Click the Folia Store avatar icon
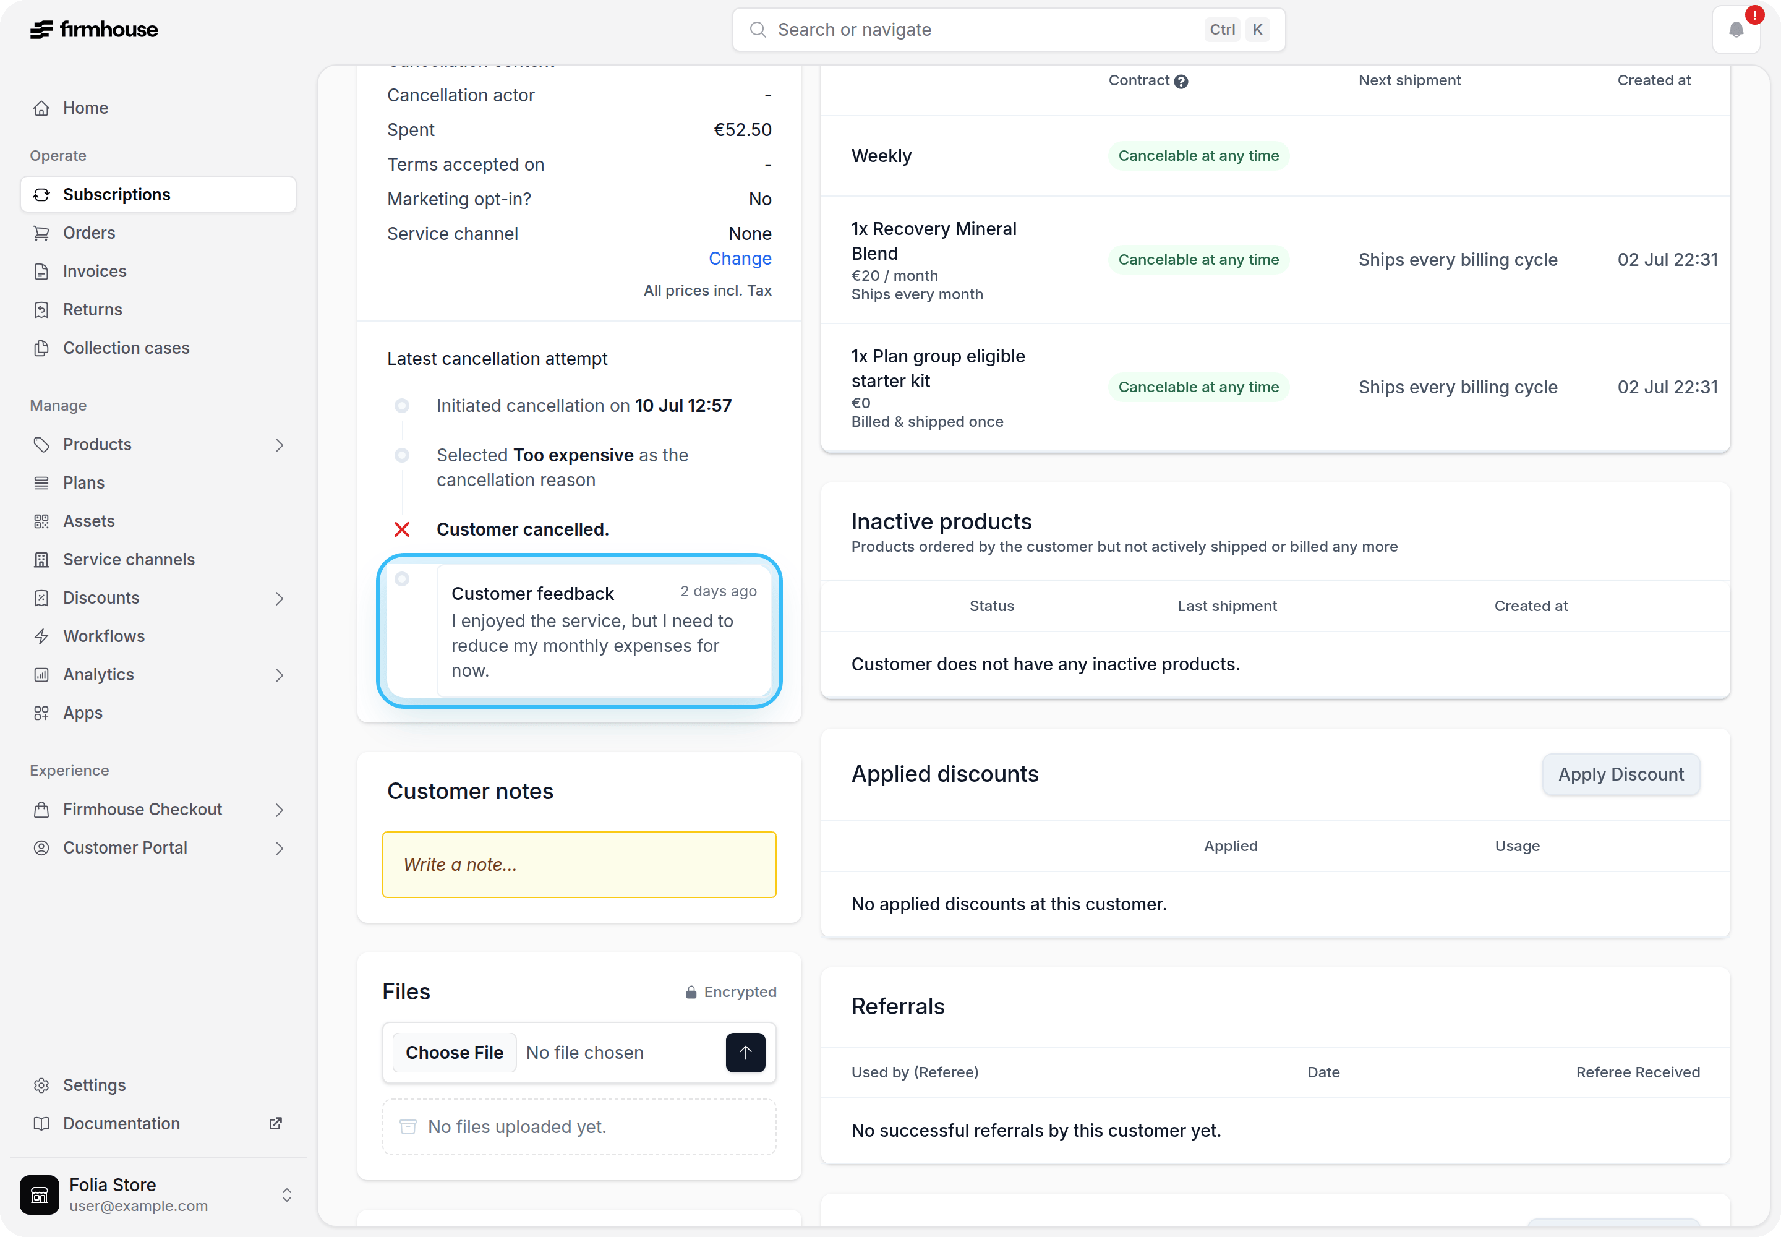1781x1237 pixels. (40, 1194)
